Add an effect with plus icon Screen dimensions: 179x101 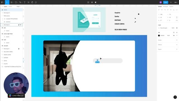point(177,45)
